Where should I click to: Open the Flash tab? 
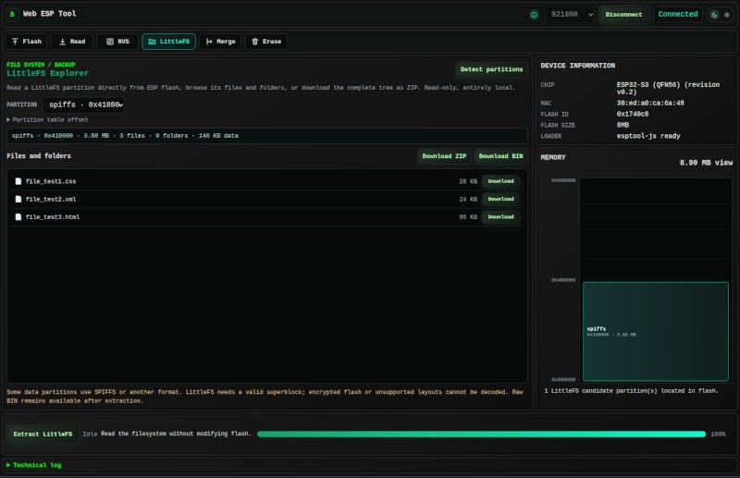[27, 42]
